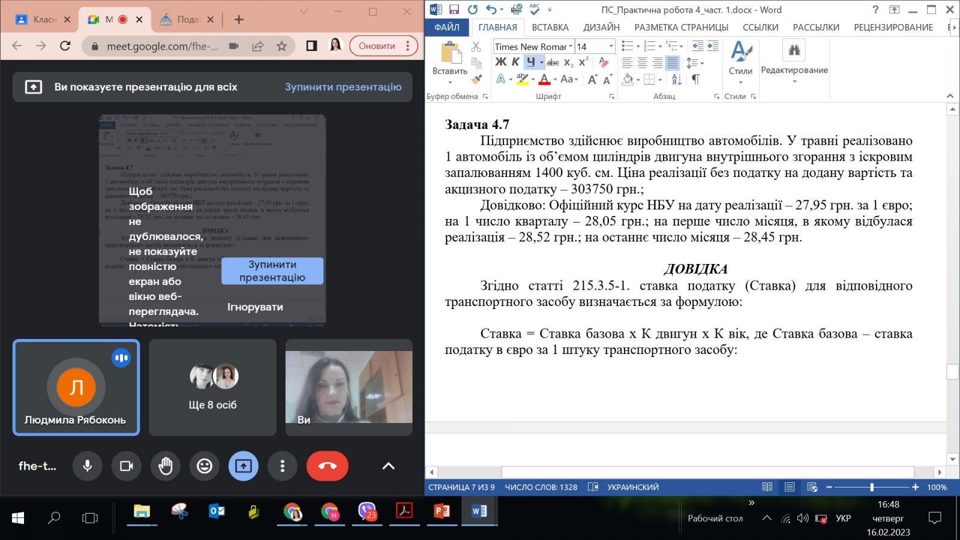Click the Зупинити презентацію link in banner
Viewport: 960px width, 540px height.
point(343,87)
